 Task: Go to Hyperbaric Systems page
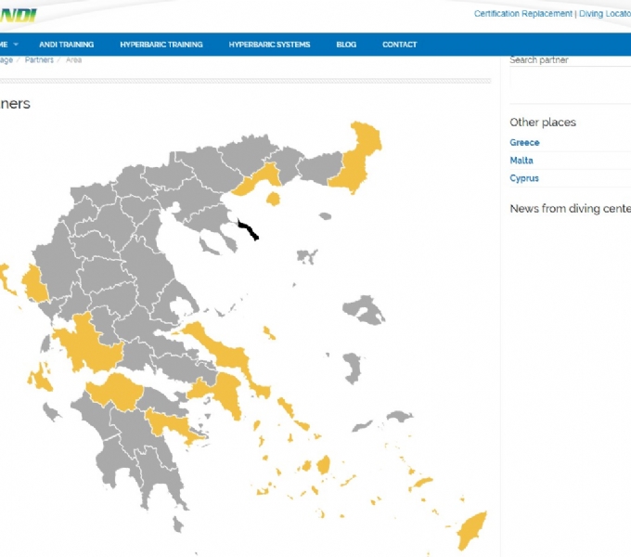(x=269, y=45)
